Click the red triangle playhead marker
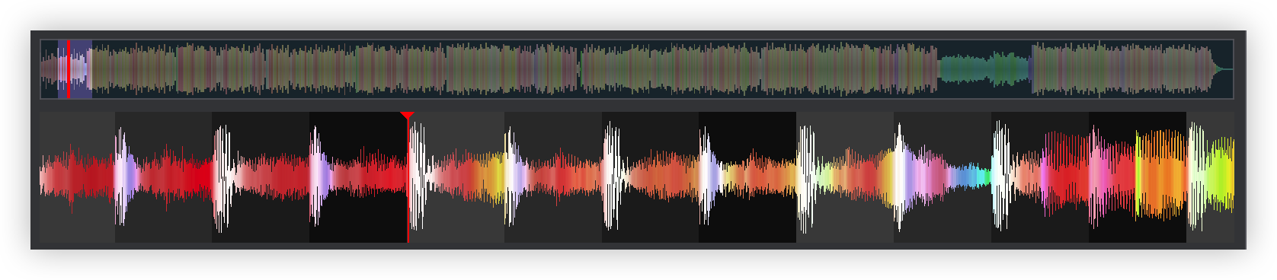 coord(407,116)
